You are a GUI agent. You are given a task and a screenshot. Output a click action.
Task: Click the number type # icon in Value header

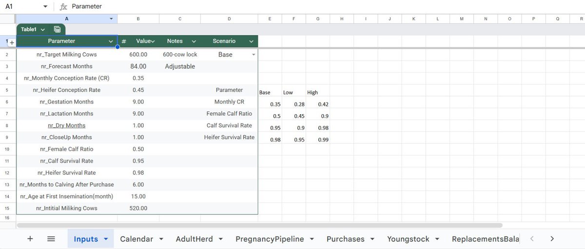pos(124,41)
